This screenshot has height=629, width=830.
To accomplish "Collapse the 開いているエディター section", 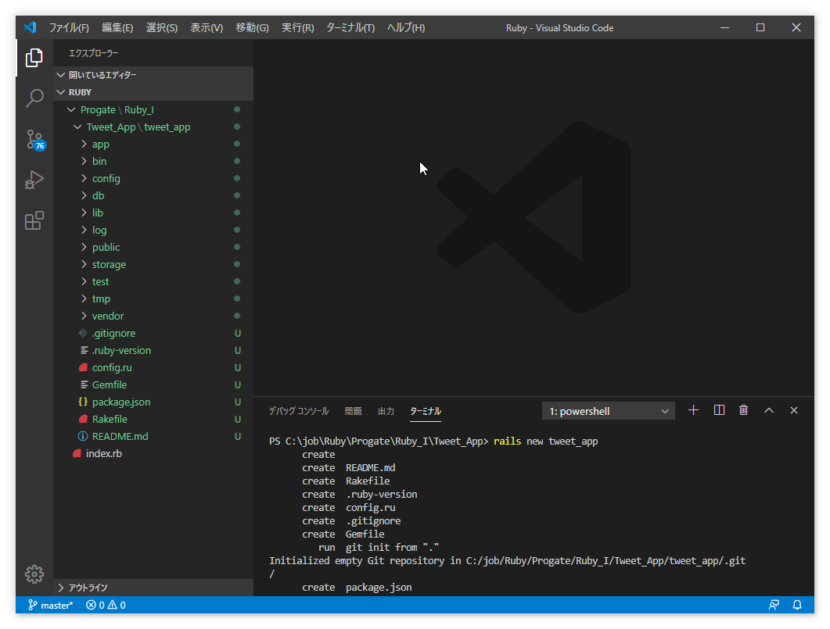I will point(102,75).
